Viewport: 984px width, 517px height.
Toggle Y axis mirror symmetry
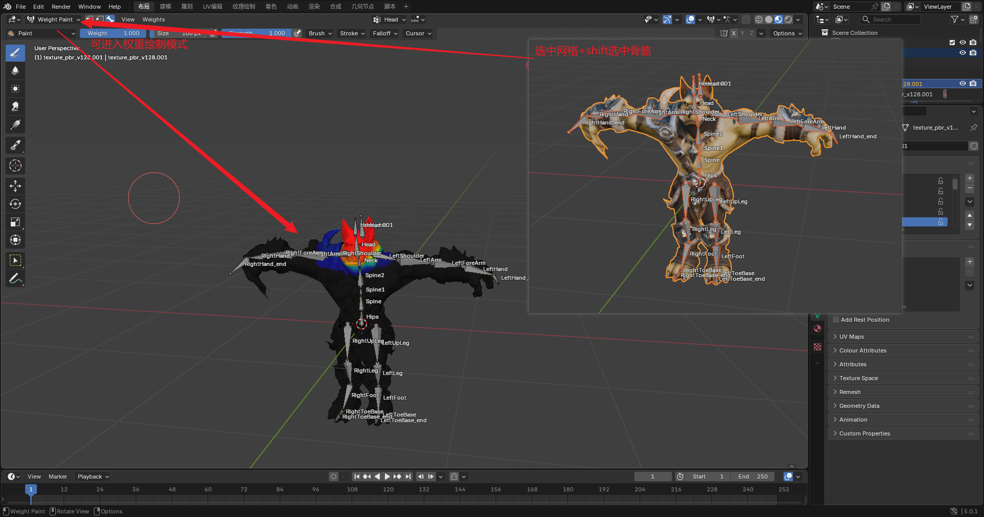coord(742,33)
